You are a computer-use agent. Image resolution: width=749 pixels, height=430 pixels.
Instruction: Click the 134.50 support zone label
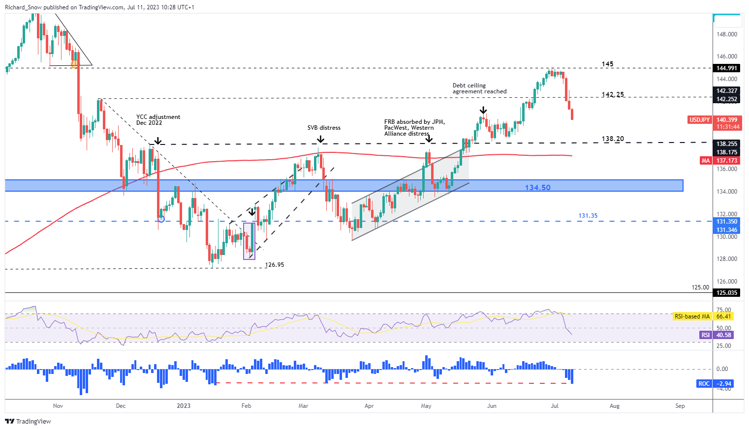coord(537,188)
